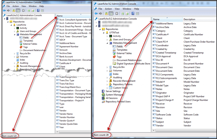Image resolution: width=217 pixels, height=139 pixels.
Task: Click the Help icon in left window toolbar
Action: [38, 10]
